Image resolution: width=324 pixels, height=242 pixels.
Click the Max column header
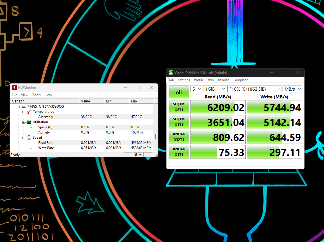click(x=142, y=101)
